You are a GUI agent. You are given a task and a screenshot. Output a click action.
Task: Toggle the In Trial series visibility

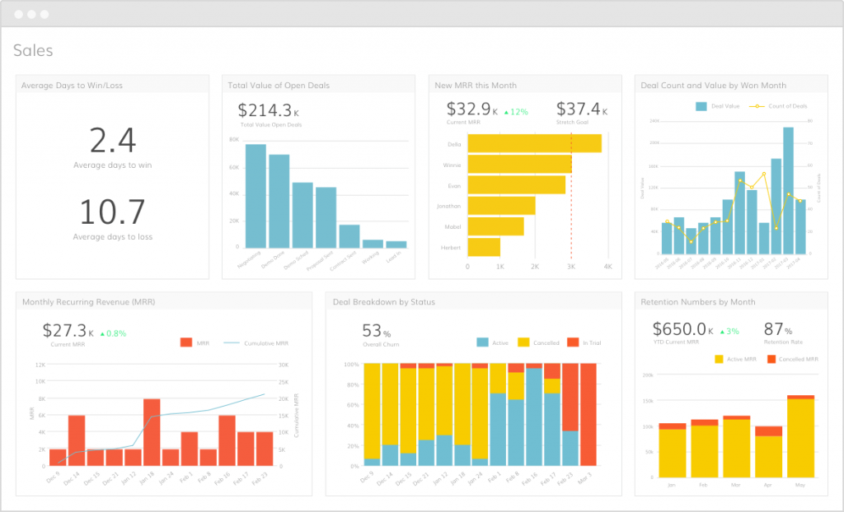(574, 341)
